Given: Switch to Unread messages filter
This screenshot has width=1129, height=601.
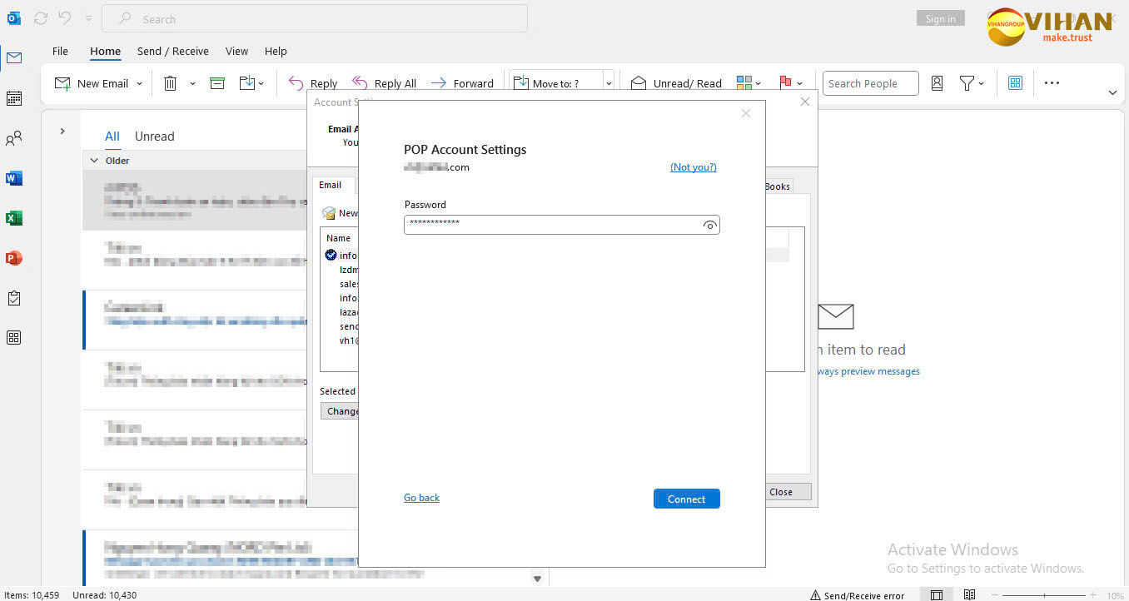Looking at the screenshot, I should click(154, 137).
